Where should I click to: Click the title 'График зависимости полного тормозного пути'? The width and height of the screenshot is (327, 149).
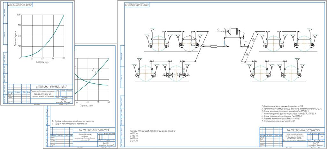42,94
